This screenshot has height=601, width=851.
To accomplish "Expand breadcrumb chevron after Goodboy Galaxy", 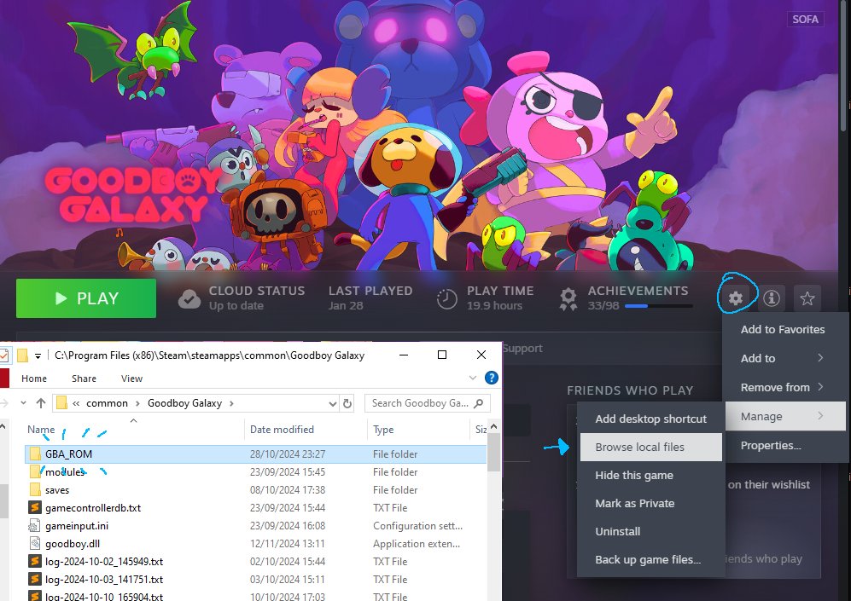I will pyautogui.click(x=232, y=403).
